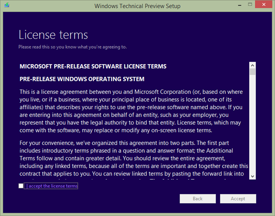Click 'PRE-RELEASE WINDOWS OPERATING SYSTEM' heading
This screenshot has width=275, height=216.
point(82,79)
